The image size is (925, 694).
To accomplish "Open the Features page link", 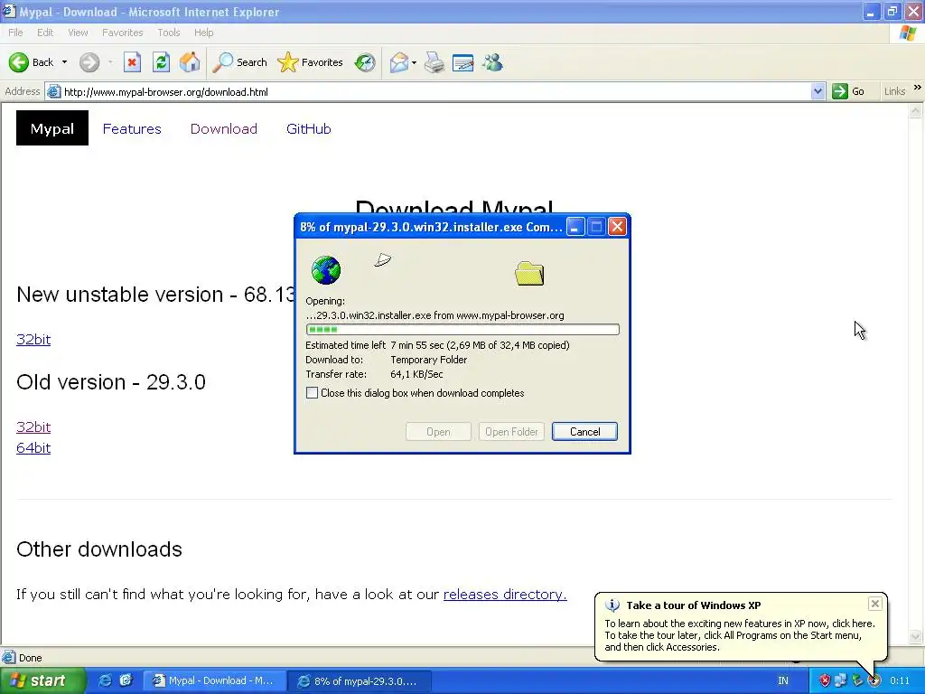I will click(132, 128).
